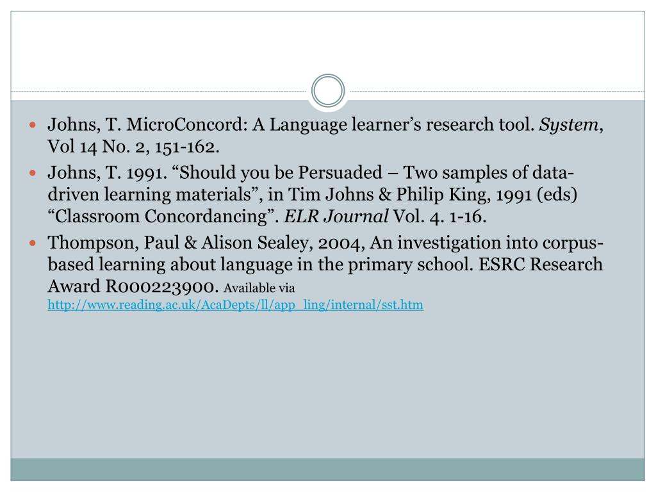The height and width of the screenshot is (492, 656).
Task: Click the italic ELR Journal text
Action: 336,217
